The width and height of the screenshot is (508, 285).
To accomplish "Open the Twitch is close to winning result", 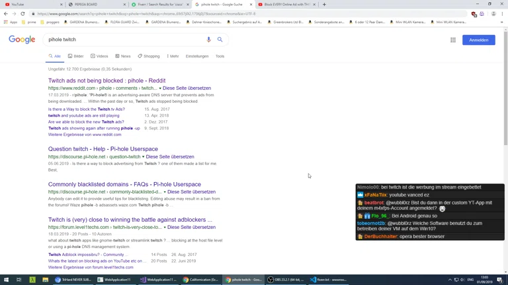I will click(x=130, y=220).
